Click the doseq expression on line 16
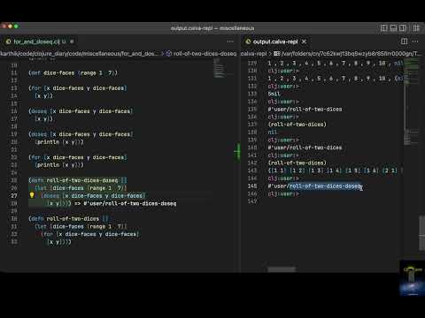This screenshot has width=425, height=318. click(x=81, y=111)
